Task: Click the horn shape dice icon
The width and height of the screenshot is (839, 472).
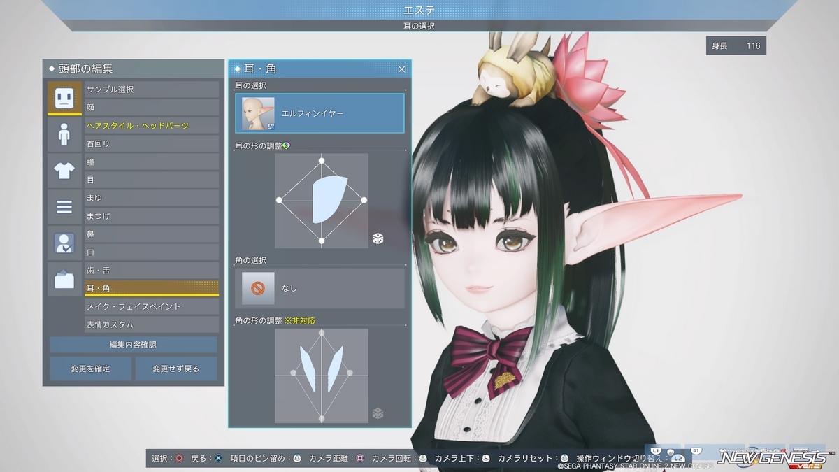Action: coord(378,413)
